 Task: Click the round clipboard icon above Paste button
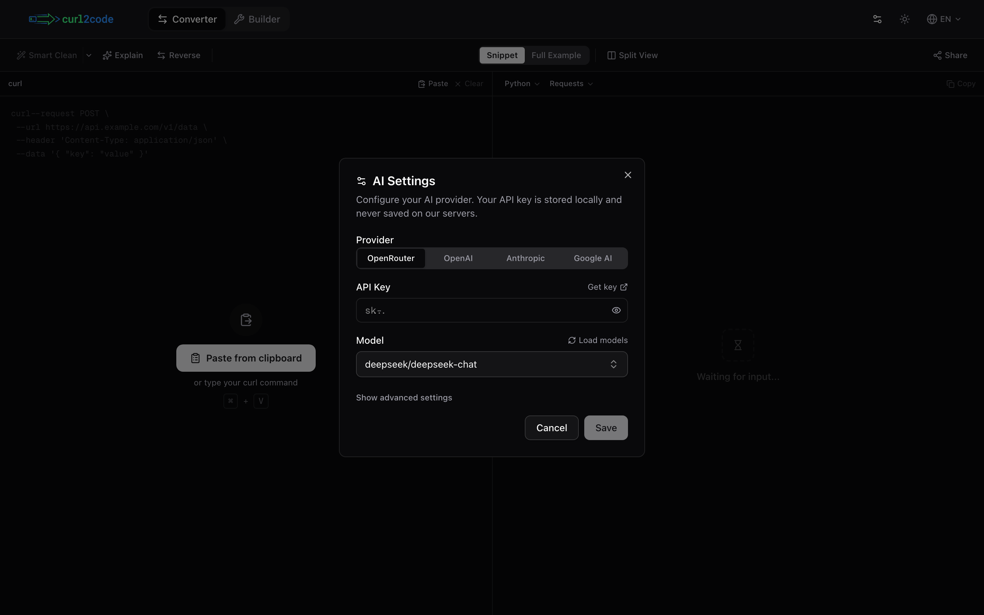point(246,320)
